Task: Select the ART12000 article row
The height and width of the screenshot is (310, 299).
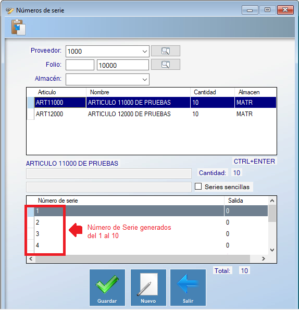Action: click(152, 114)
